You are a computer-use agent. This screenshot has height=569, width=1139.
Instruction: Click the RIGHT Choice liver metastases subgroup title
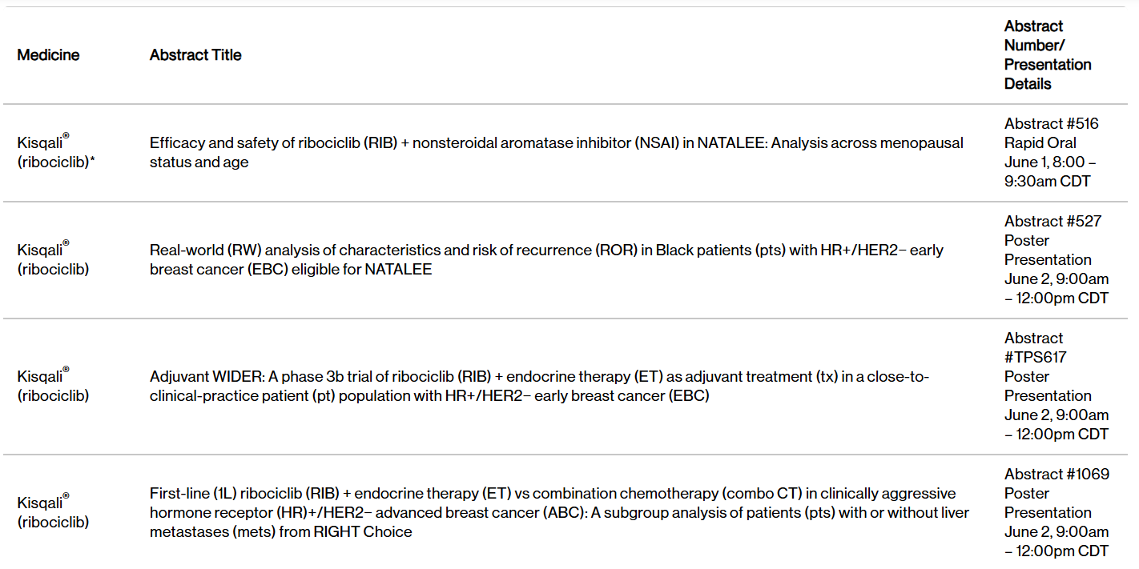tap(559, 512)
